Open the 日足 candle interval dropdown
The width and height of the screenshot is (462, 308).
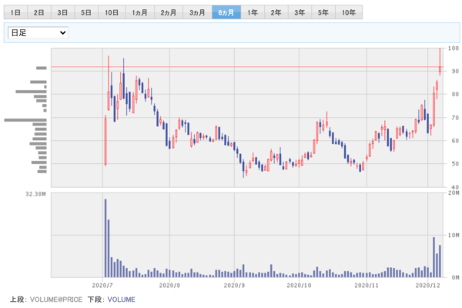[38, 32]
